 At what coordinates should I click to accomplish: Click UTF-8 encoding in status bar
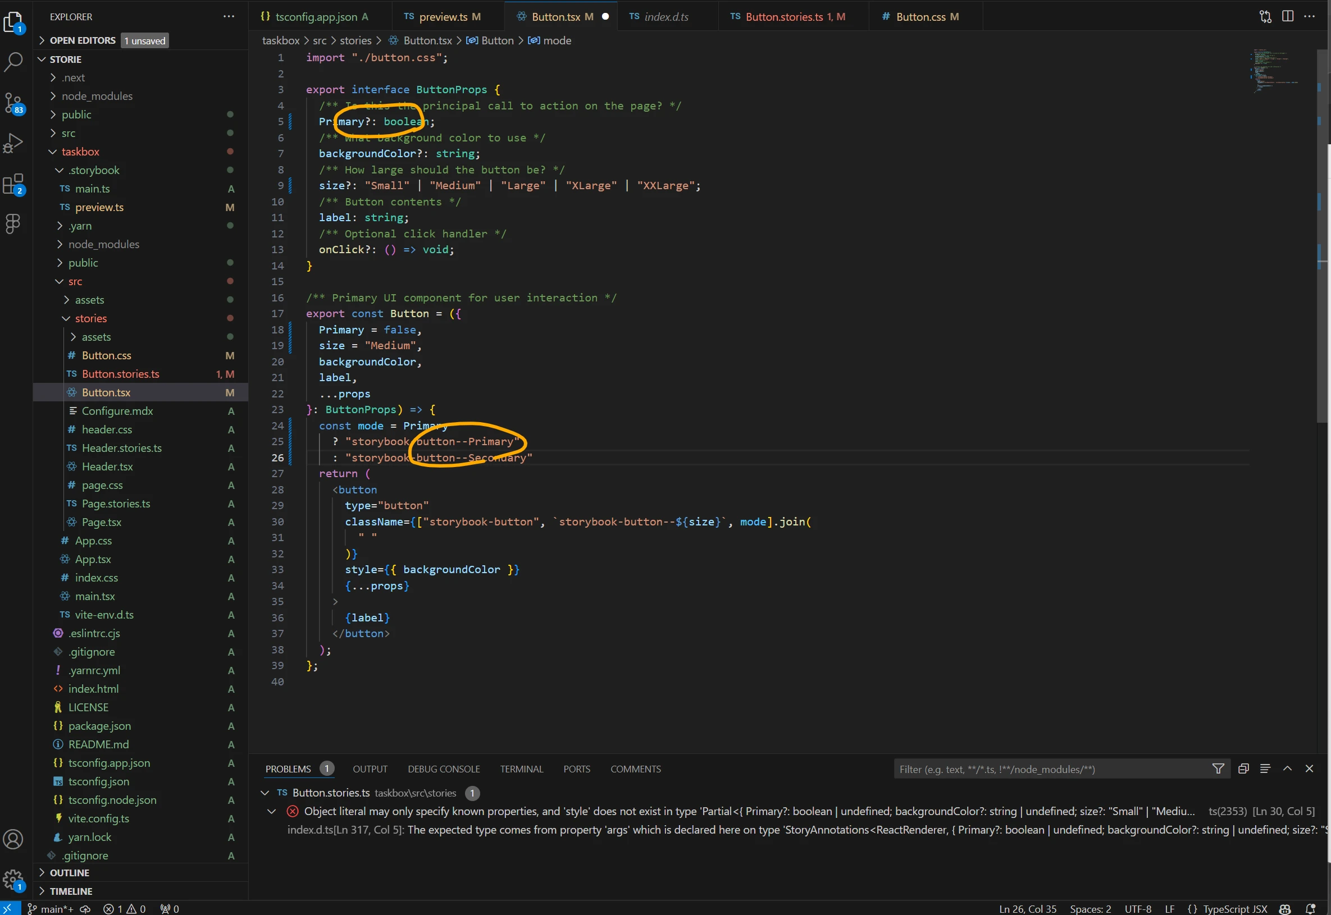(x=1138, y=909)
